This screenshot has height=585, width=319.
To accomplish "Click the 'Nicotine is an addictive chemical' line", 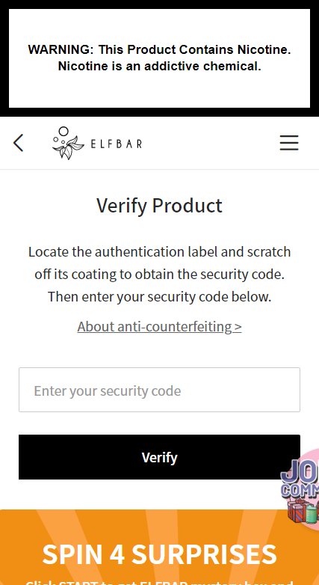I will click(x=160, y=66).
